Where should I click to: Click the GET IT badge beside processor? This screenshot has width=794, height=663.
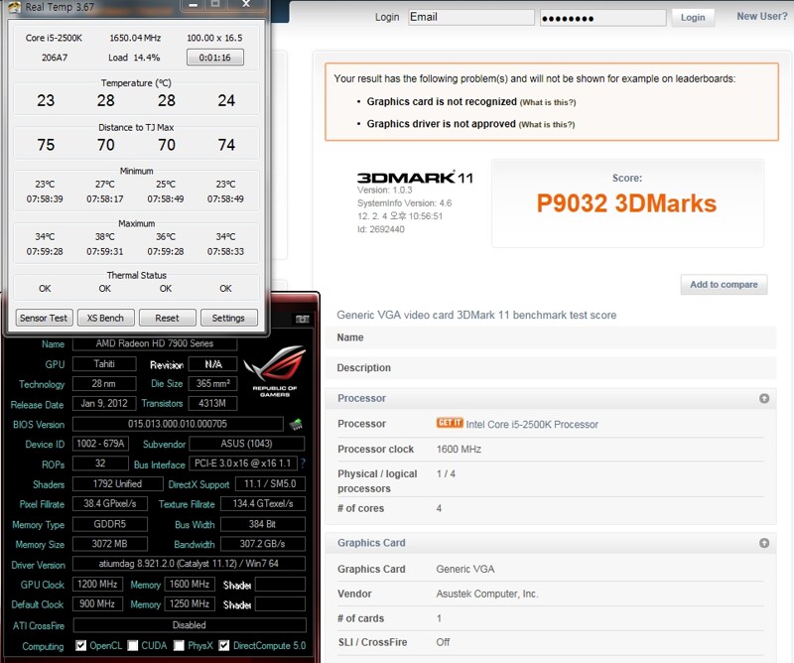point(450,423)
